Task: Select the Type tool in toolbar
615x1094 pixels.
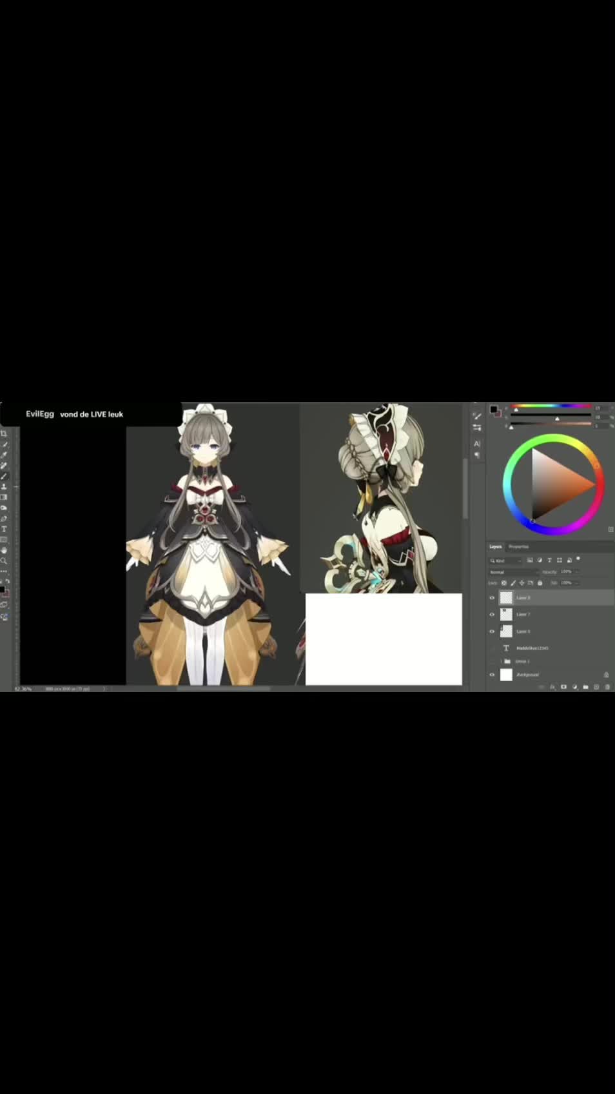Action: (x=4, y=529)
